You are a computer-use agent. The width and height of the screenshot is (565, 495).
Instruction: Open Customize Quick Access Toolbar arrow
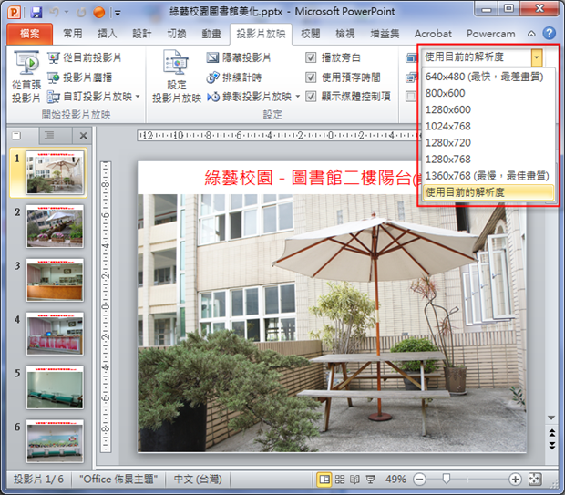pos(118,14)
